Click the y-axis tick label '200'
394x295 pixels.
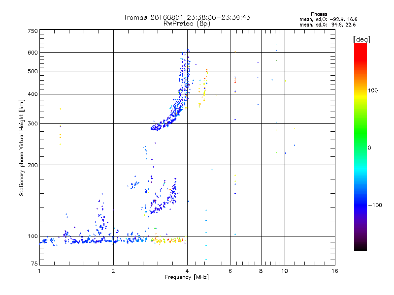point(33,165)
